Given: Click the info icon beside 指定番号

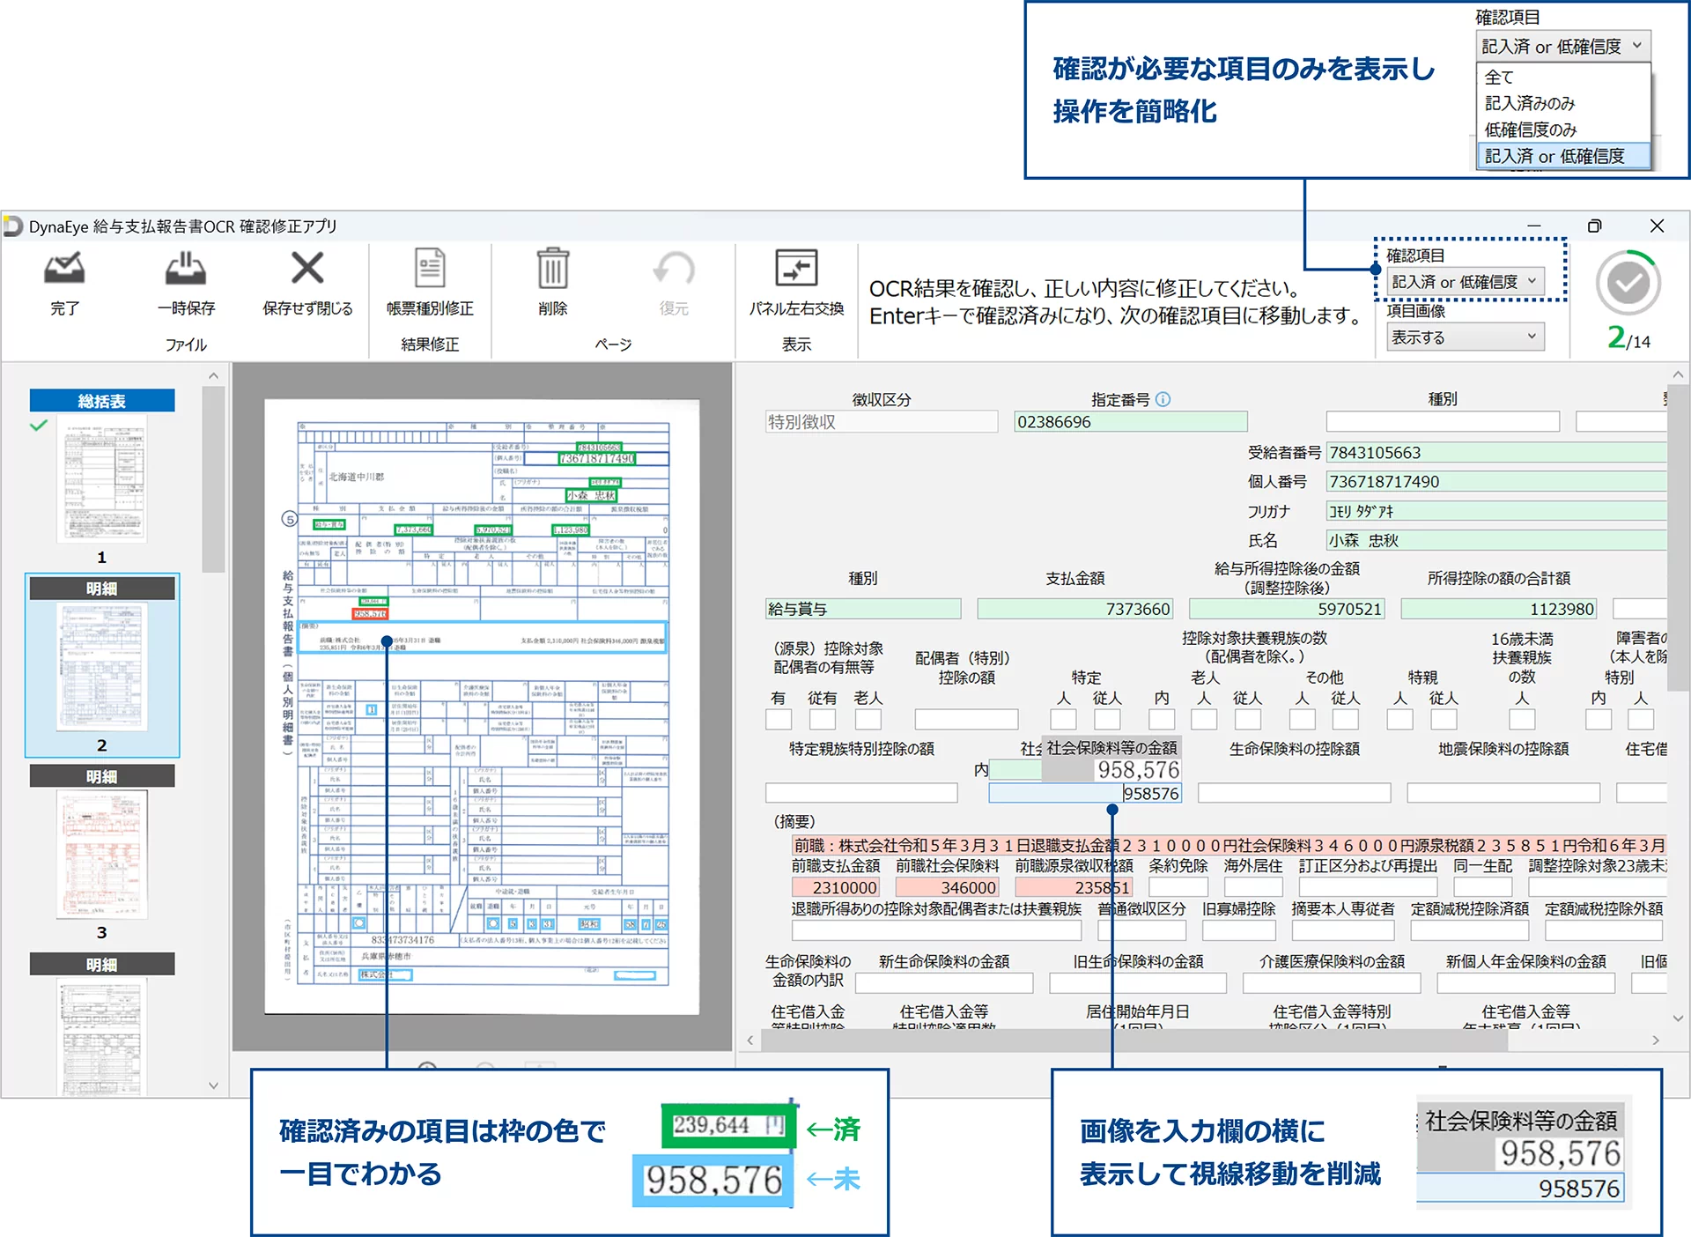Looking at the screenshot, I should click(1164, 398).
